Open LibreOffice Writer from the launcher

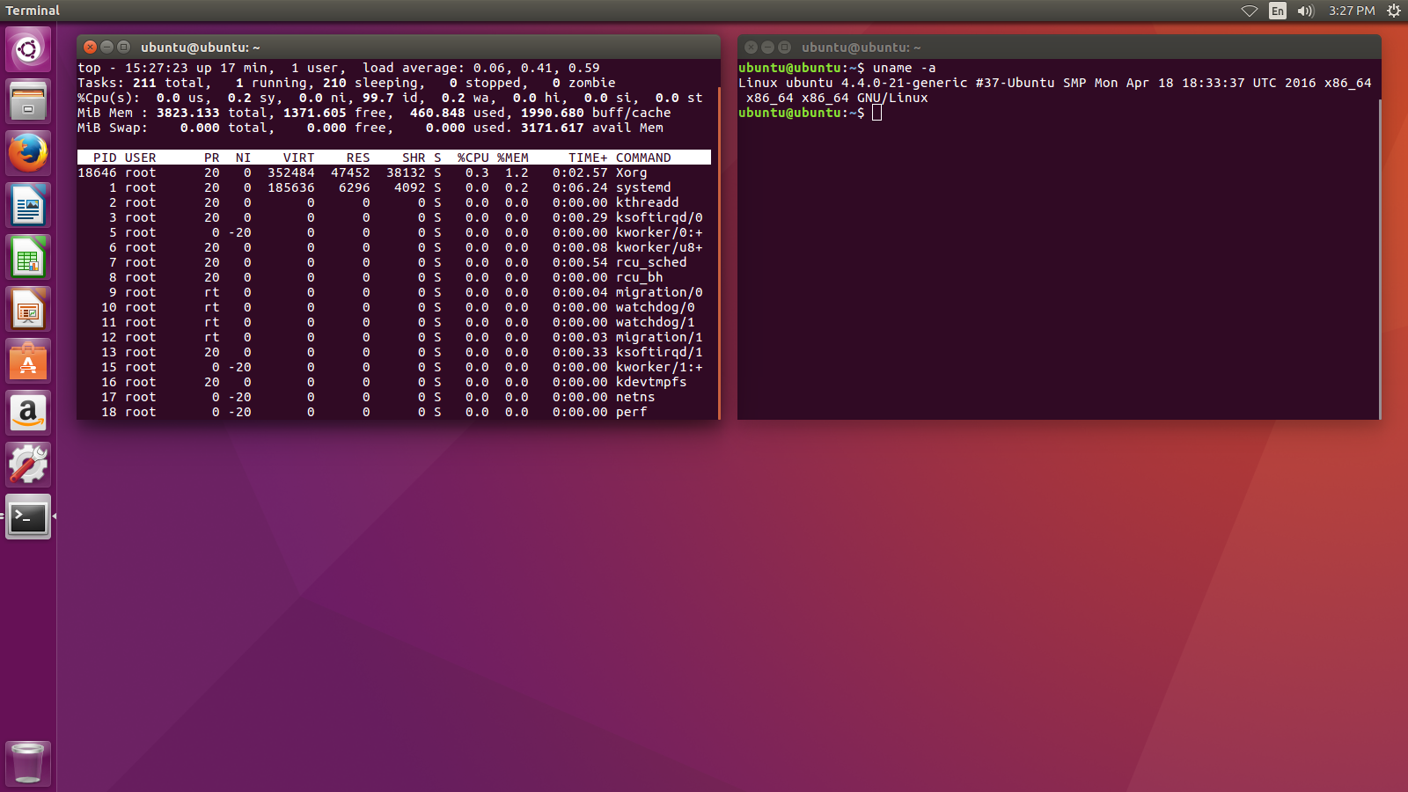28,205
